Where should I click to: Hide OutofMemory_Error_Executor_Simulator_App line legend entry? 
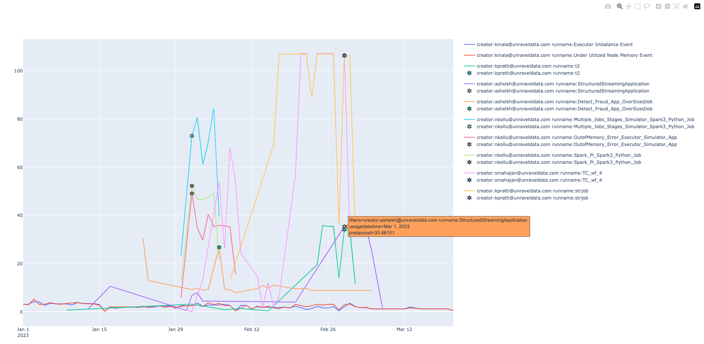pos(570,137)
